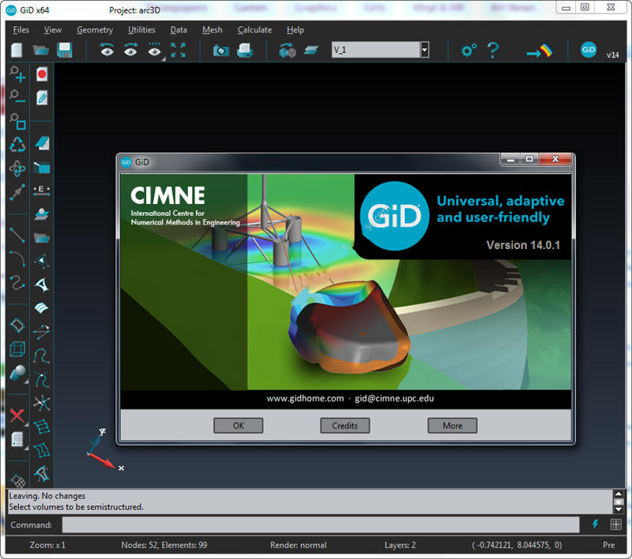Click the striped surface patch icon
Viewport: 632px width, 559px height.
[x=42, y=308]
